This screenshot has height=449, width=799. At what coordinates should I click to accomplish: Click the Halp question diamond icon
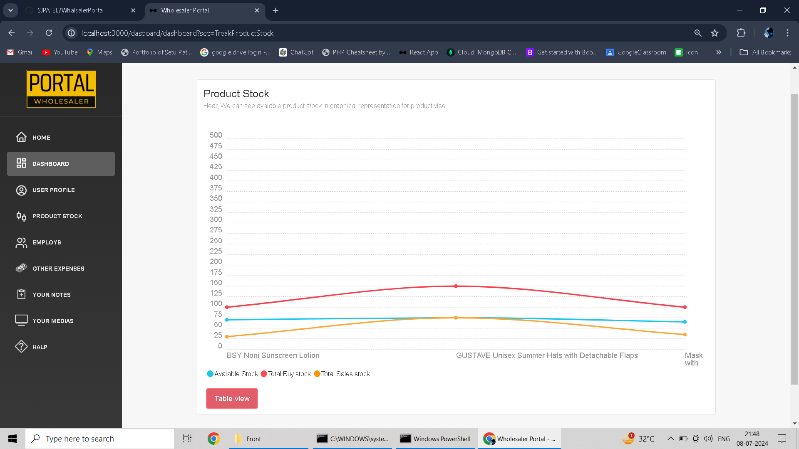point(21,347)
